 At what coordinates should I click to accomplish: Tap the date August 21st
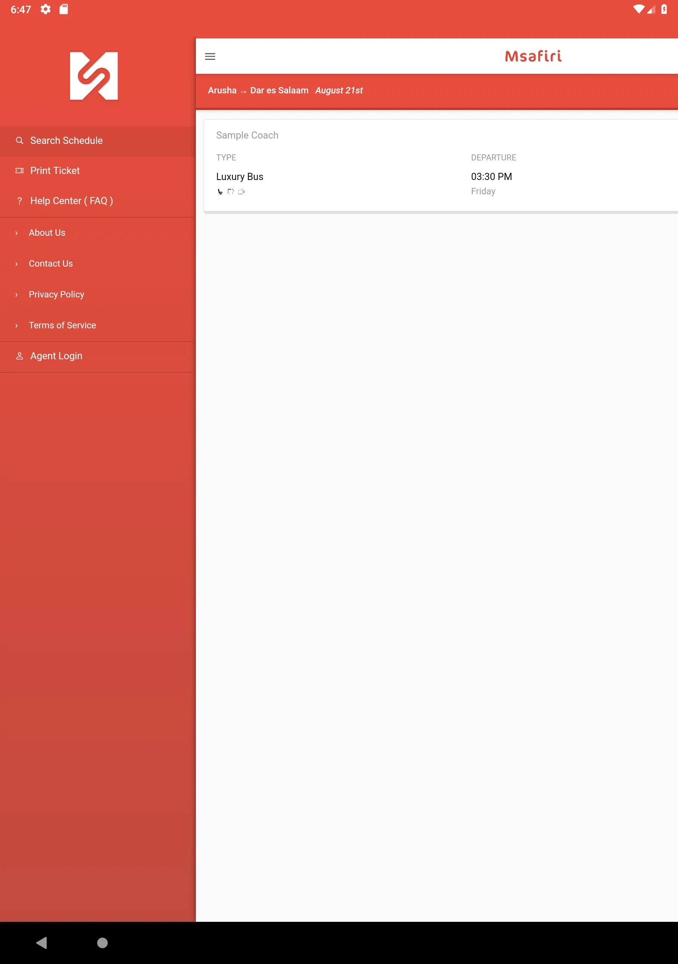pyautogui.click(x=339, y=90)
